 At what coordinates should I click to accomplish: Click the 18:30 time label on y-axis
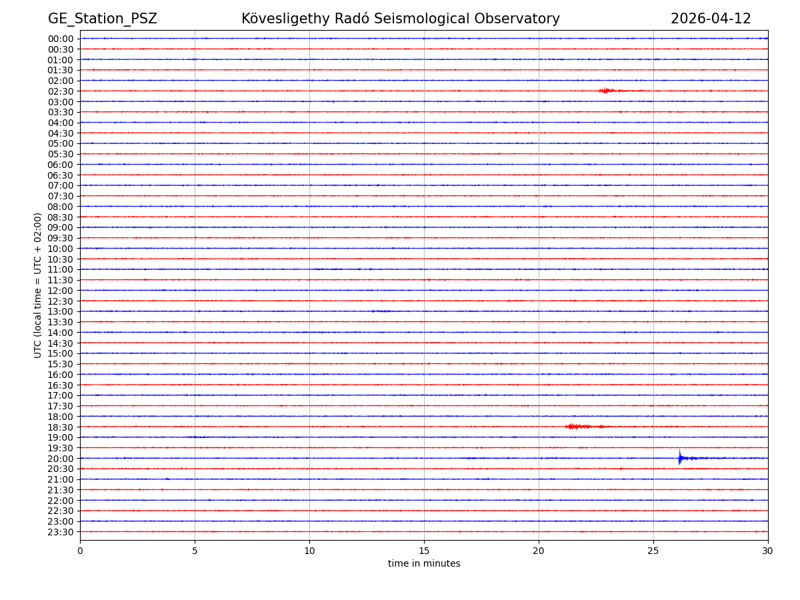pyautogui.click(x=61, y=427)
